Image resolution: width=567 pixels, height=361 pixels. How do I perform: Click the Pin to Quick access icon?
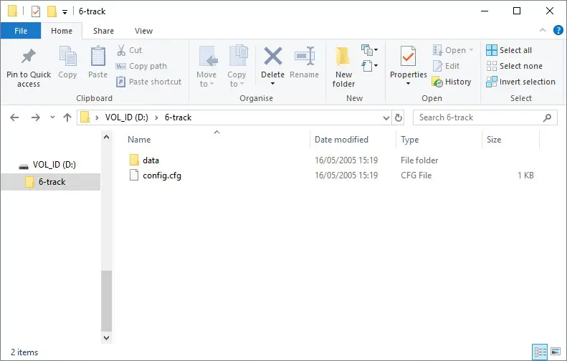coord(28,56)
